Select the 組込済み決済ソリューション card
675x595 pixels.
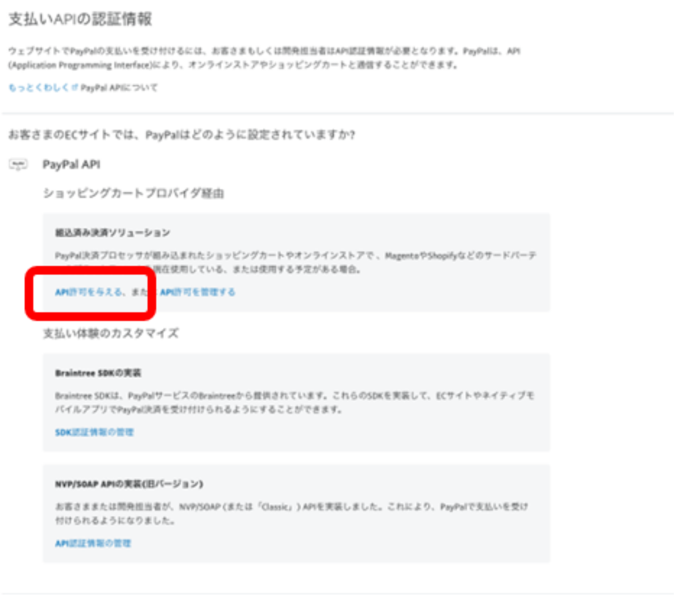pyautogui.click(x=297, y=261)
